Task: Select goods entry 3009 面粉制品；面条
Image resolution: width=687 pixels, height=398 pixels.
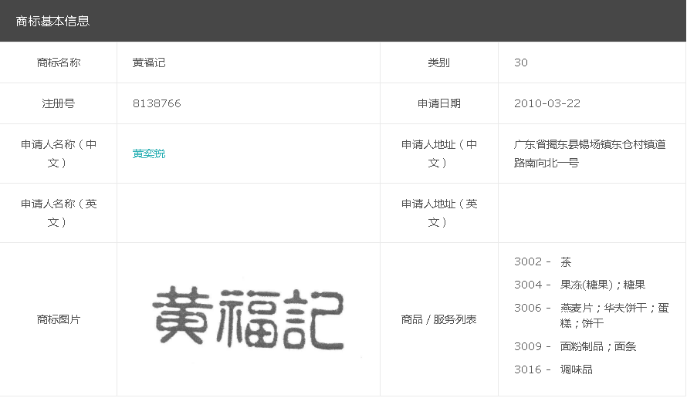Action: point(575,346)
